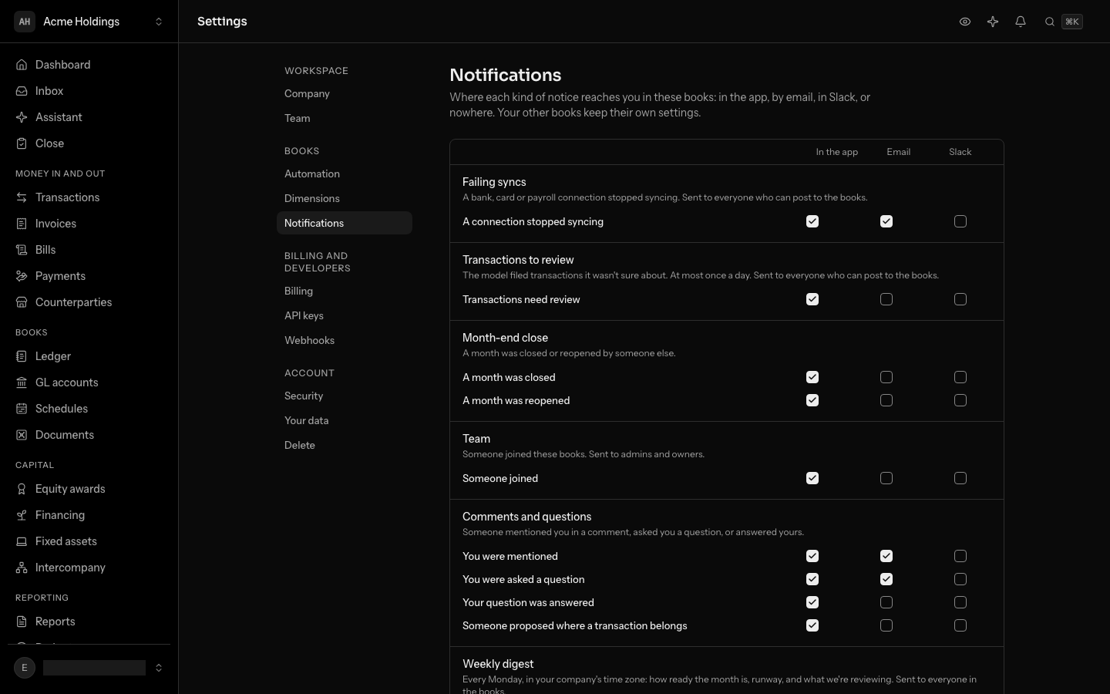
Task: Click the eye icon in top bar
Action: 965,22
